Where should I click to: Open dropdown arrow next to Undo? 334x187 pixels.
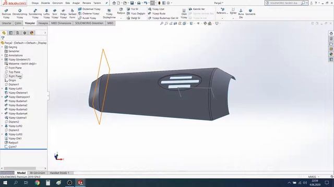point(148,3)
